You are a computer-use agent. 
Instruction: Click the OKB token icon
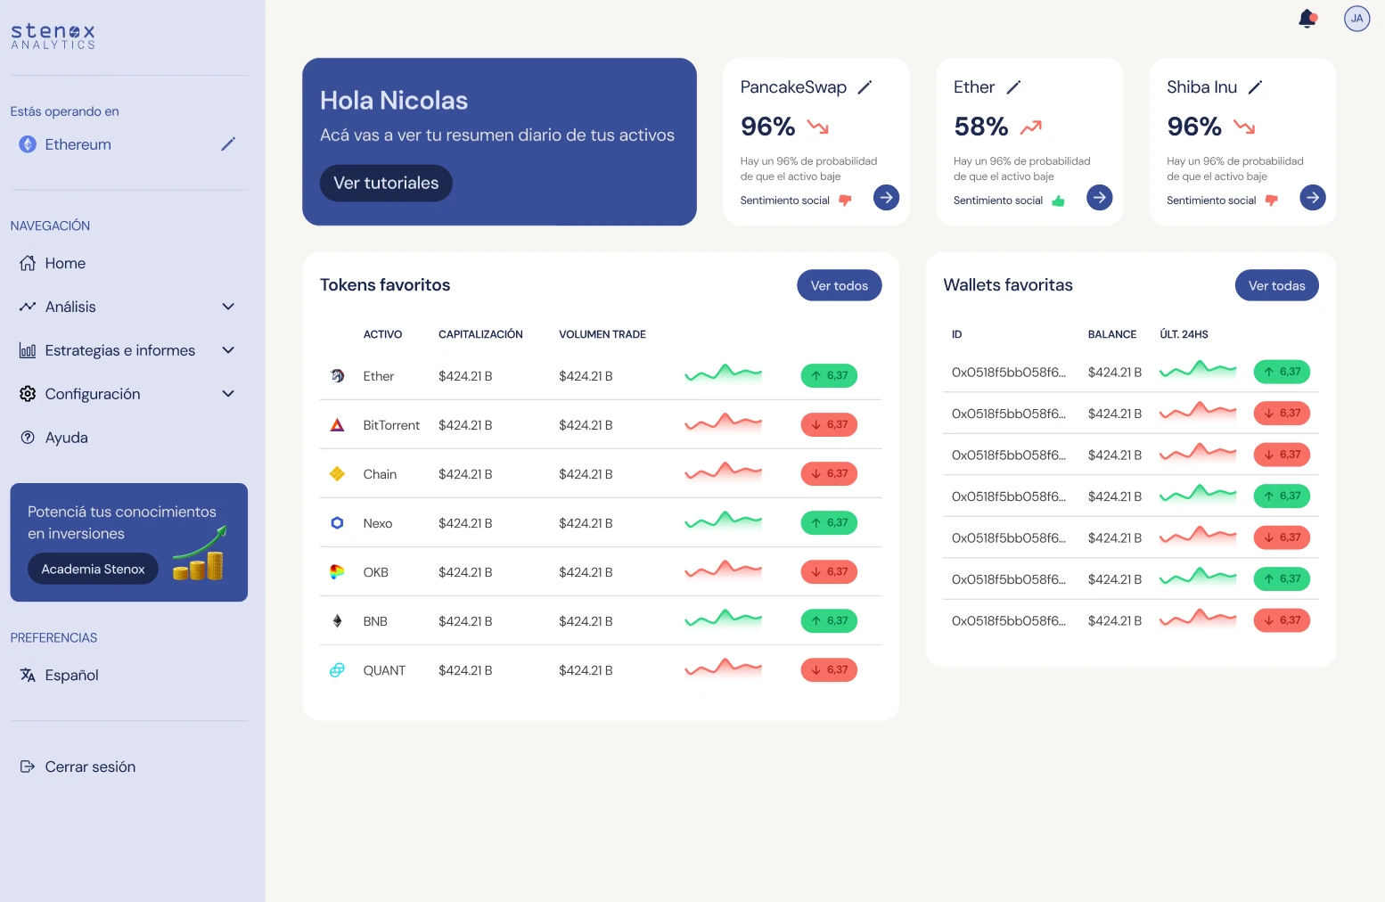coord(337,572)
